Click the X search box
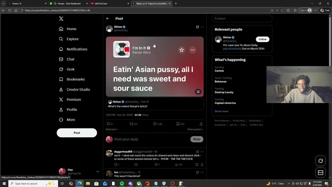 pyautogui.click(x=242, y=18)
